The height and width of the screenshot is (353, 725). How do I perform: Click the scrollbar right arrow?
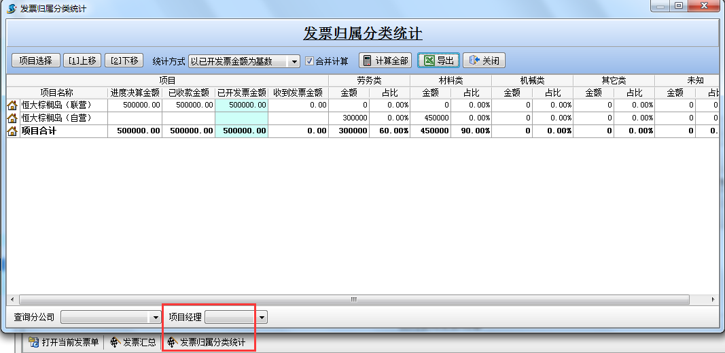tap(712, 299)
